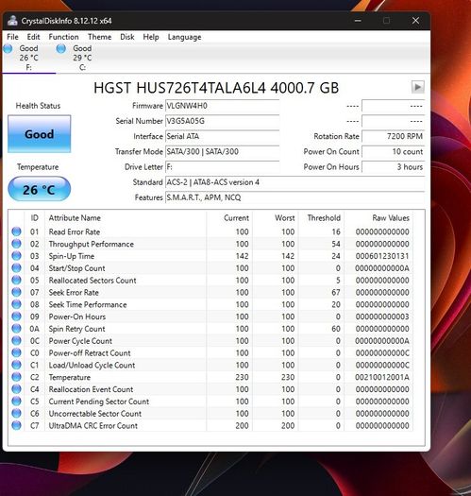This screenshot has width=471, height=496.
Task: Click status dot for Spin-Up Time
Action: (x=16, y=256)
